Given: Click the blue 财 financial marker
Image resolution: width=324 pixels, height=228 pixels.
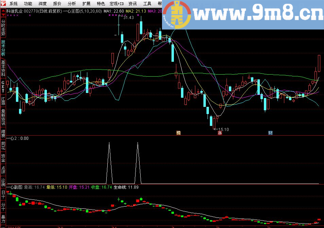Looking at the screenshot, I should (270, 133).
